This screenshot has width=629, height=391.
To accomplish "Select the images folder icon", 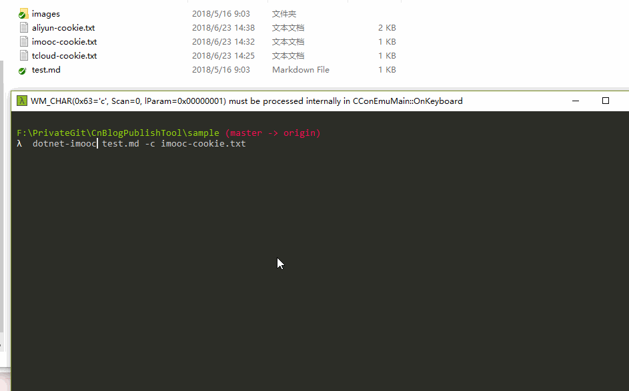I will coord(23,13).
